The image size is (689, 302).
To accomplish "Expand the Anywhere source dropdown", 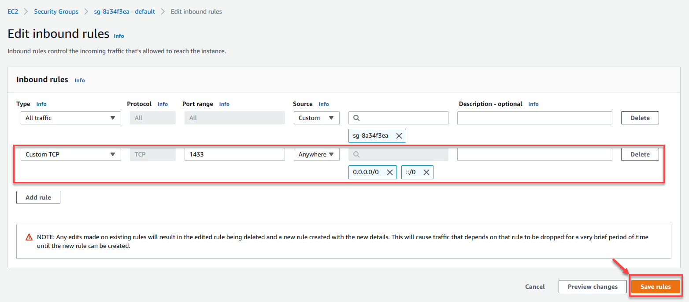I will pos(316,154).
